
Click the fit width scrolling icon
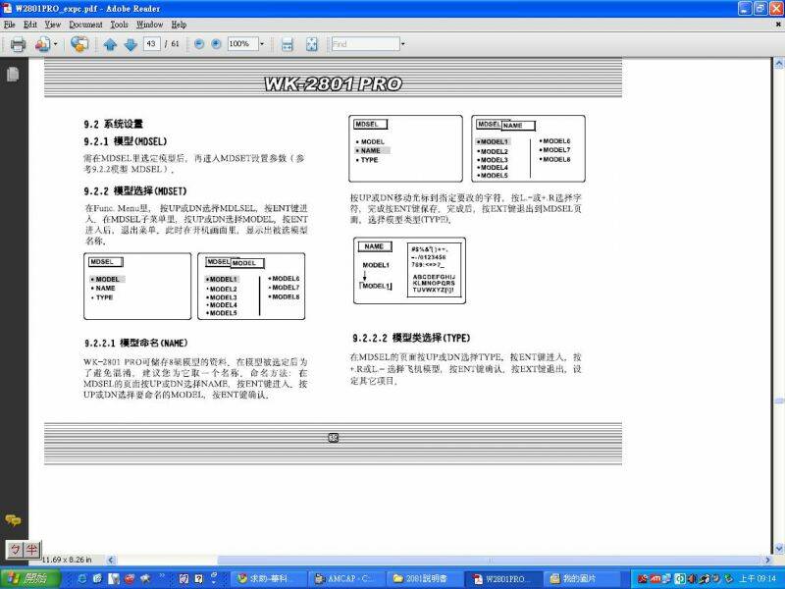(287, 44)
